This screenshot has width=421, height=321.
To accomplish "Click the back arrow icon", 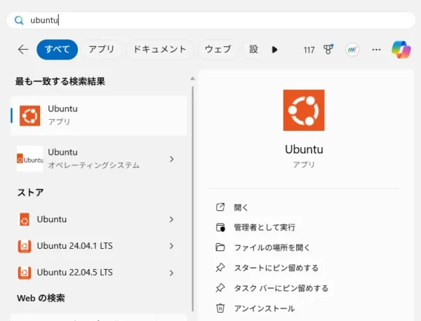I will tap(23, 50).
